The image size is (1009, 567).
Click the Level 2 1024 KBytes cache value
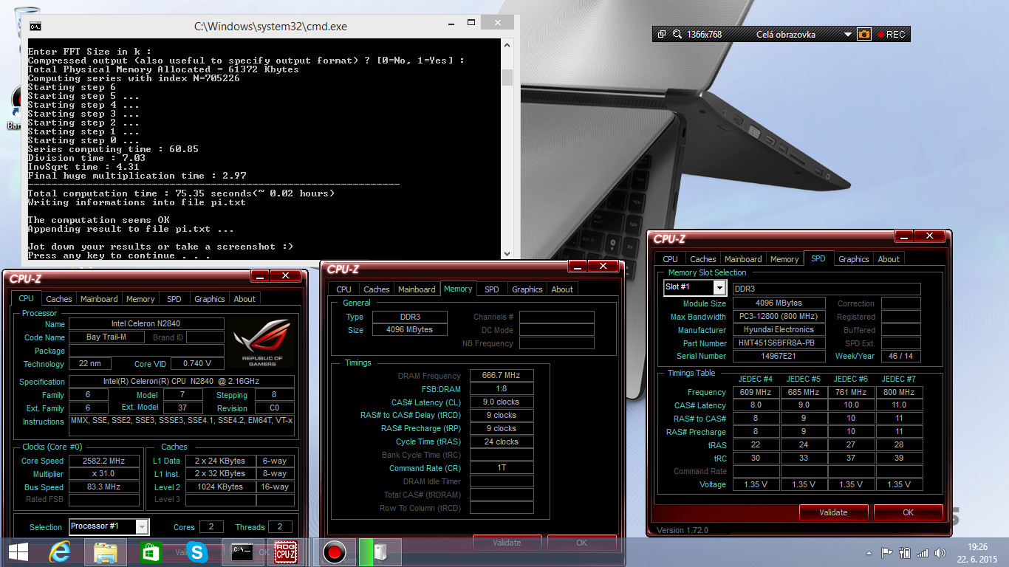pos(220,487)
